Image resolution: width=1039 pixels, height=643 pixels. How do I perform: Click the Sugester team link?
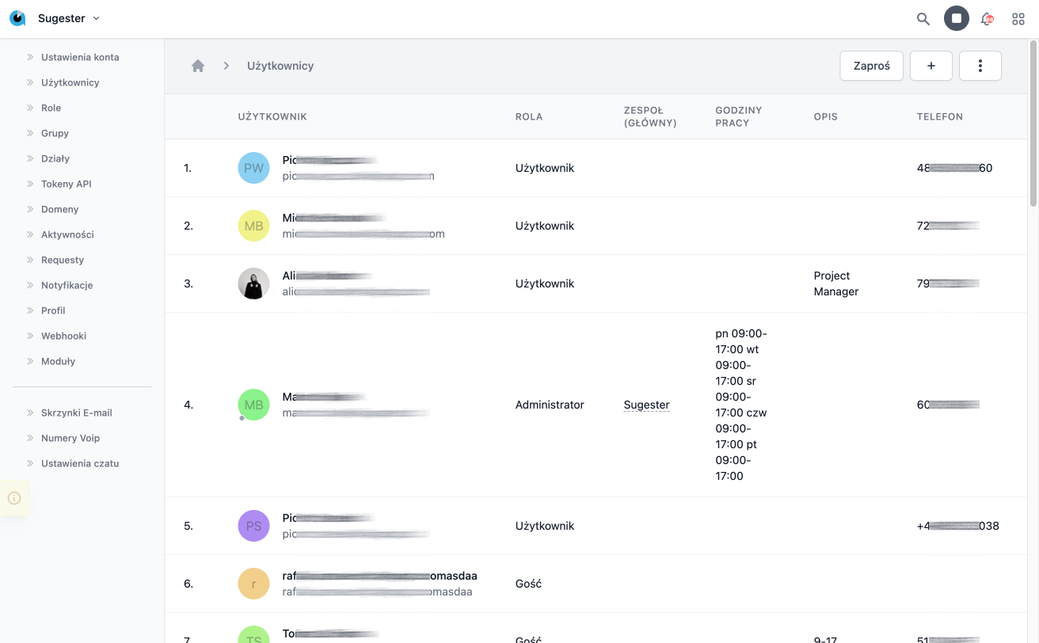click(646, 405)
